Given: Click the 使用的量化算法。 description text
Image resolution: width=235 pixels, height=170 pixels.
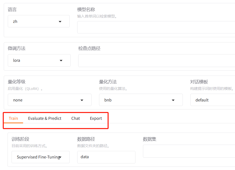Looking at the screenshot, I should tap(113, 89).
